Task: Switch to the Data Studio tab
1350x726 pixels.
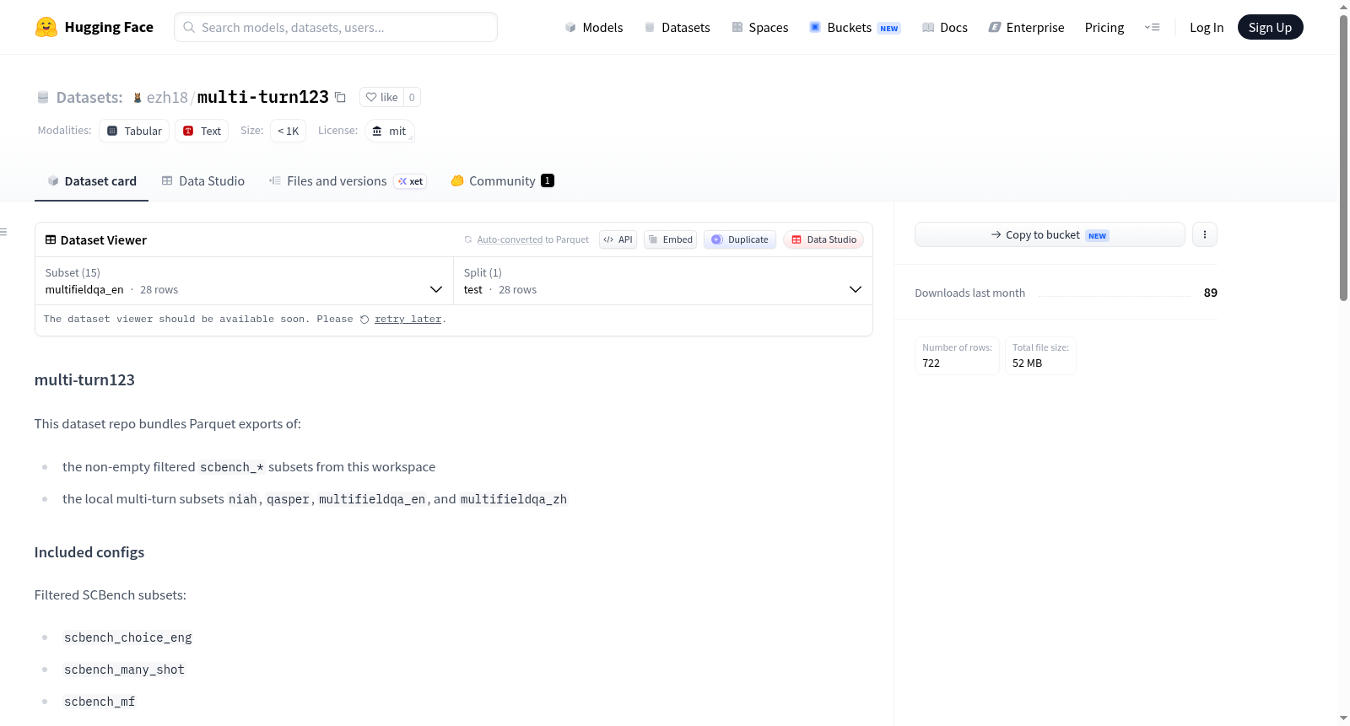Action: pos(203,180)
